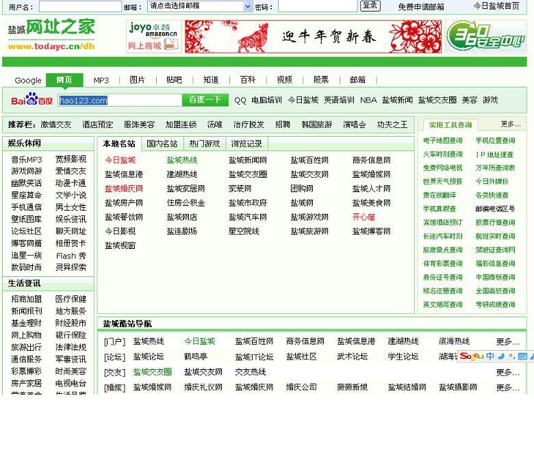Click the Joyo Amazon.cn store banner
534x454 pixels.
(x=153, y=36)
